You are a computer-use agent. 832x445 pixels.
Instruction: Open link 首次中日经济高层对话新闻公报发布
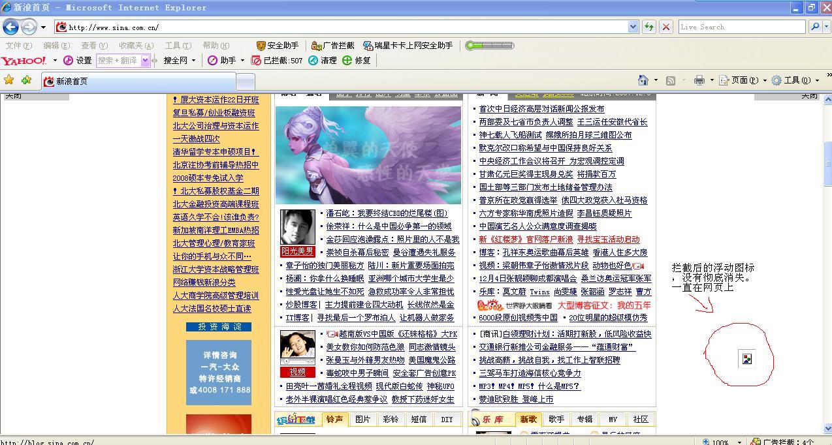[x=541, y=109]
